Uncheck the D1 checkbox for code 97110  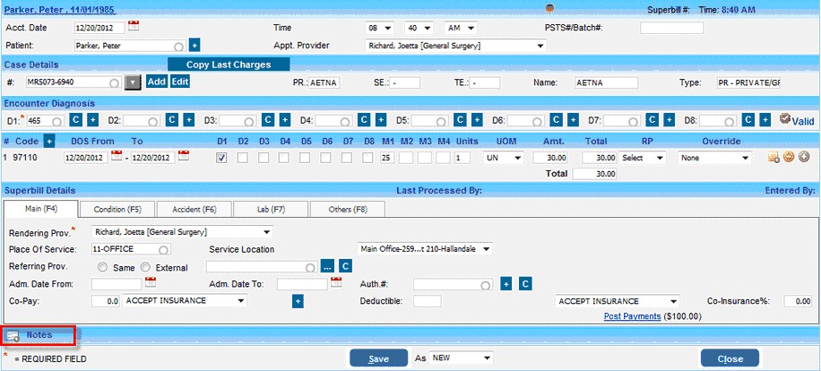pyautogui.click(x=222, y=158)
